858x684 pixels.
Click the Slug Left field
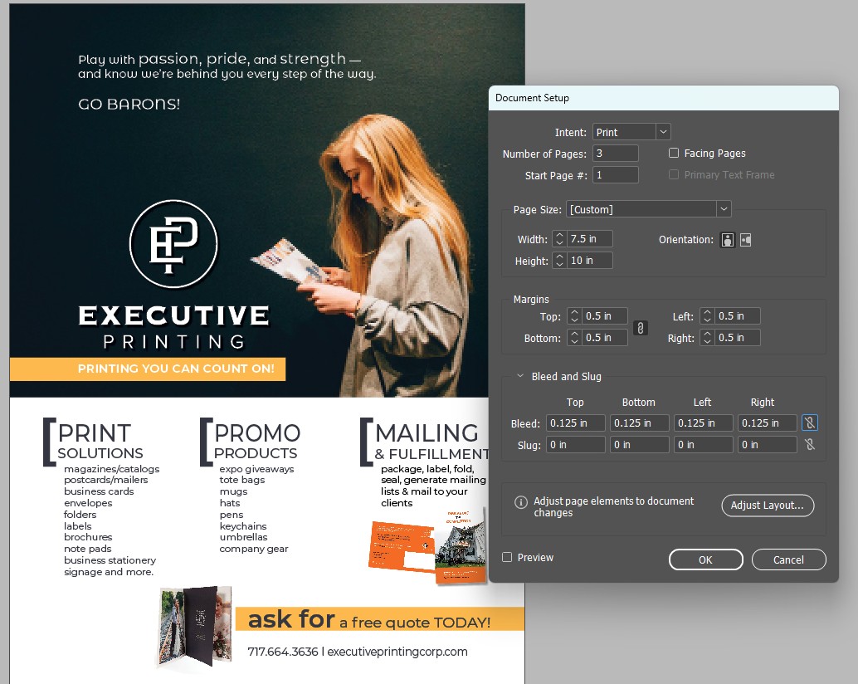click(704, 445)
